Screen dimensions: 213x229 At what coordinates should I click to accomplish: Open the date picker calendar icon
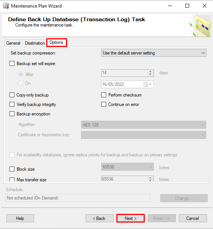point(147,84)
